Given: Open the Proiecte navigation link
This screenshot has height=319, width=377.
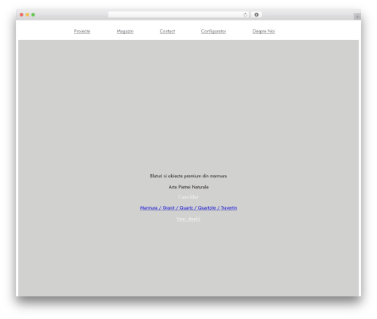Looking at the screenshot, I should coord(82,31).
